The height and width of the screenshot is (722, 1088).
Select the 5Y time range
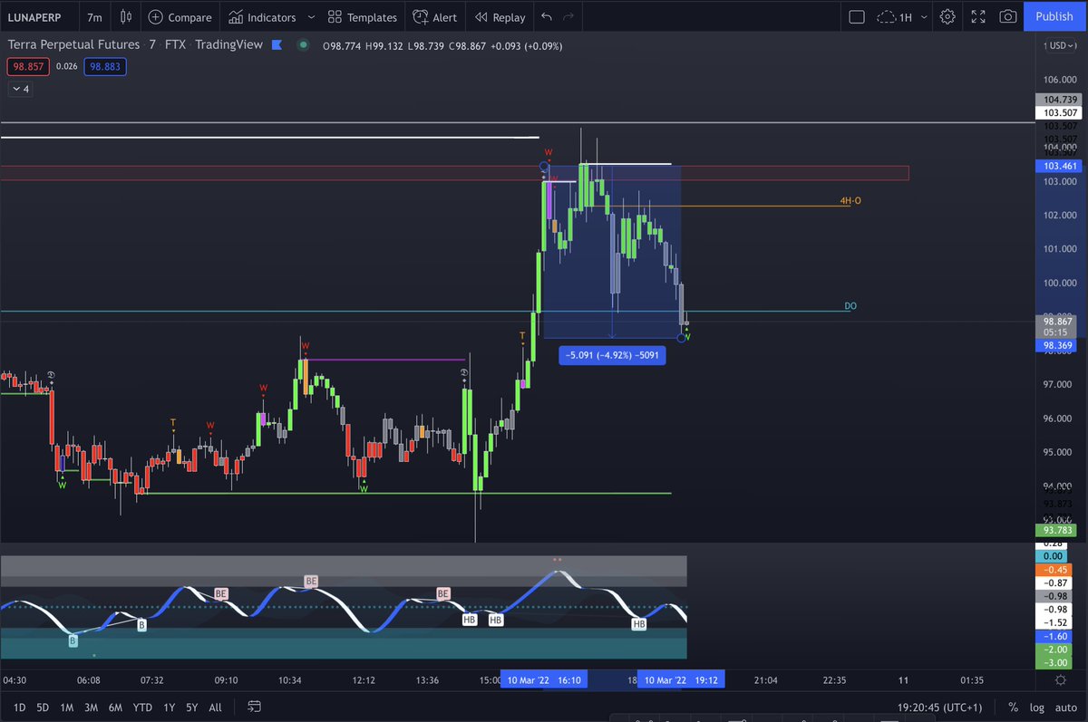tap(191, 707)
